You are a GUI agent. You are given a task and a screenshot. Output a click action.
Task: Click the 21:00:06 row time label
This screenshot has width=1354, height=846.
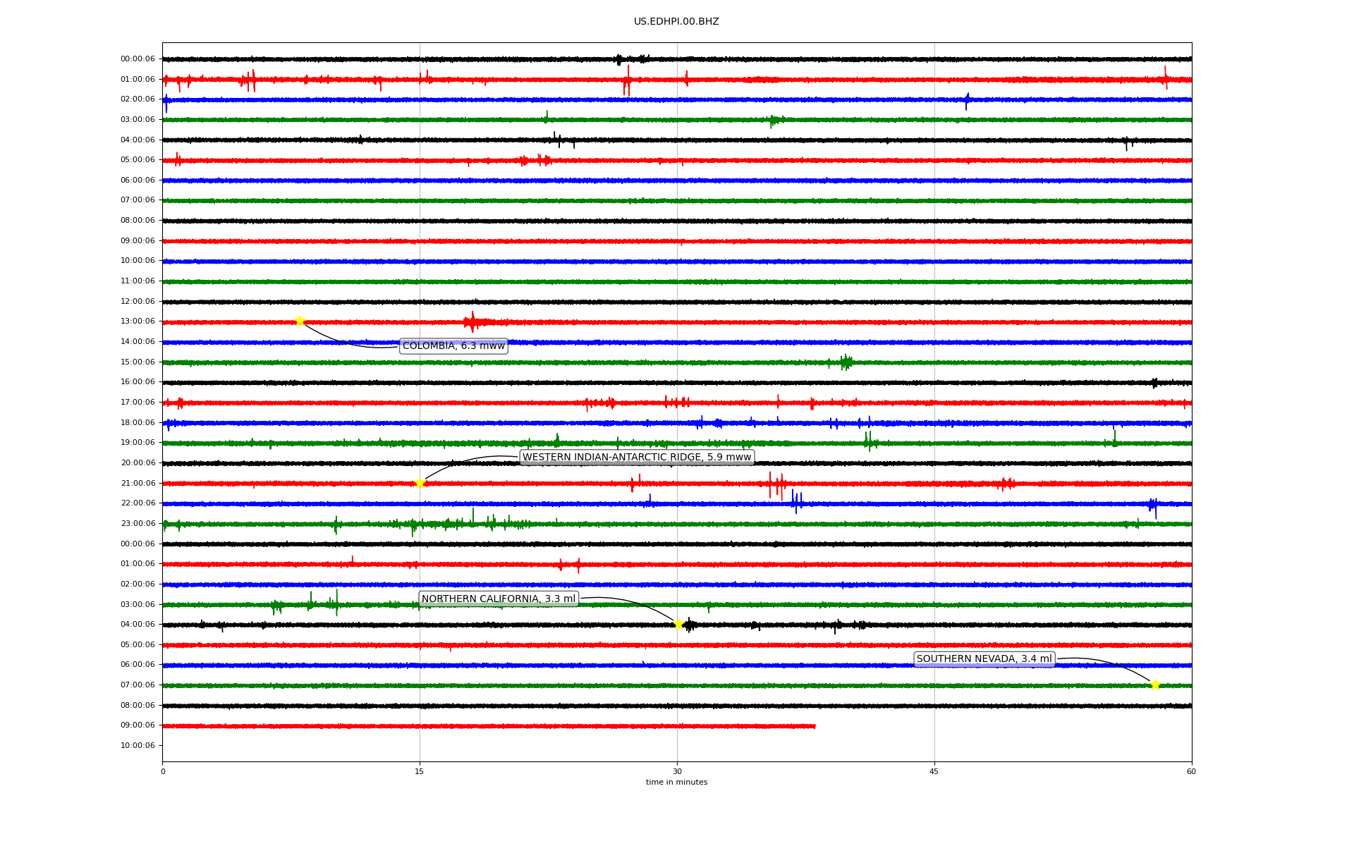click(x=138, y=484)
